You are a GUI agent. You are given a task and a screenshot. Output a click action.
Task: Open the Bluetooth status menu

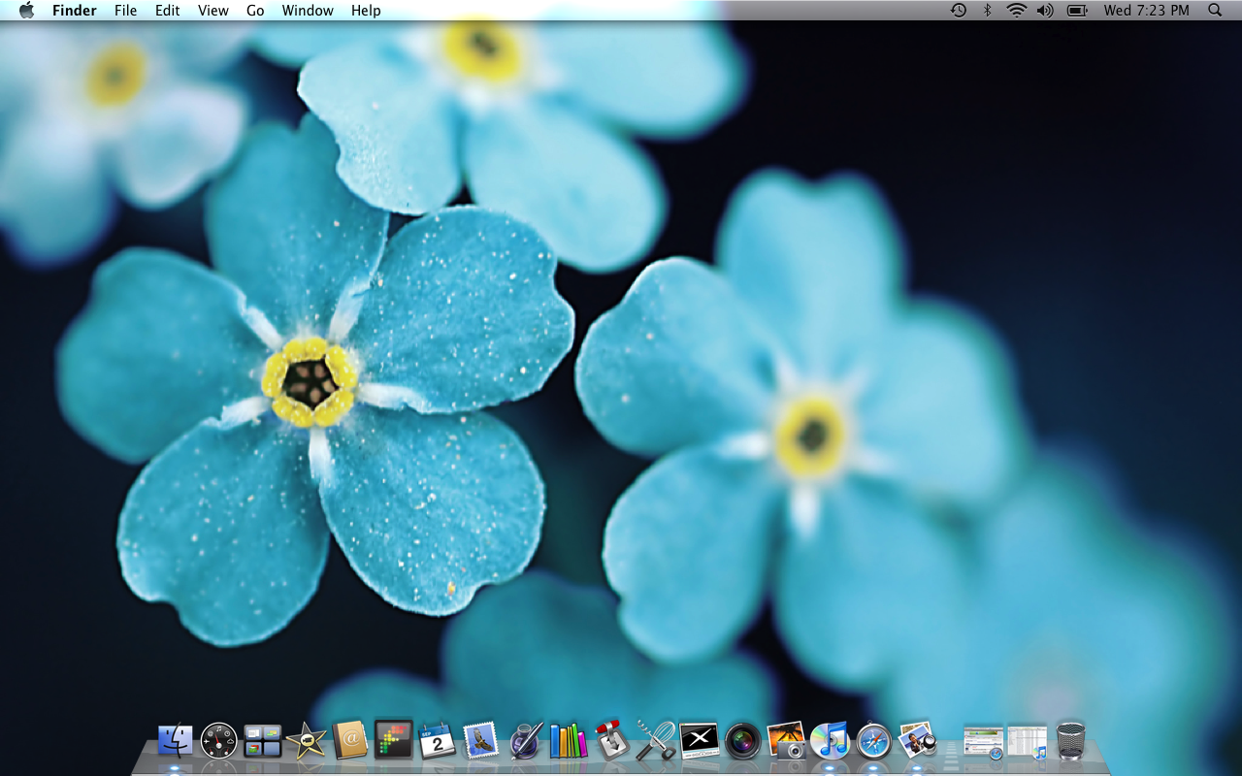(x=988, y=11)
